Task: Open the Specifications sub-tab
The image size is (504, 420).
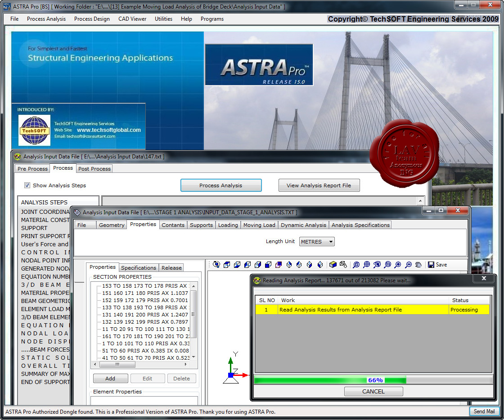Action: (139, 267)
